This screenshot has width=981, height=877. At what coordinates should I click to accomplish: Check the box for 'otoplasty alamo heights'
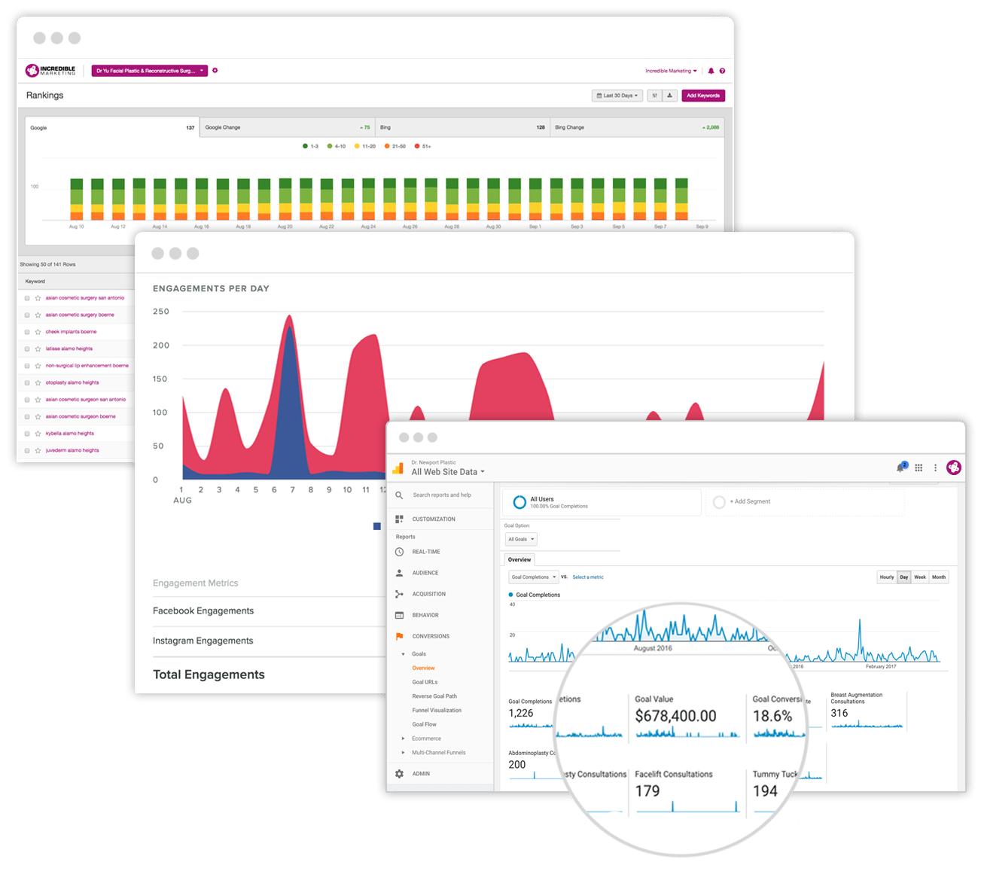(27, 382)
